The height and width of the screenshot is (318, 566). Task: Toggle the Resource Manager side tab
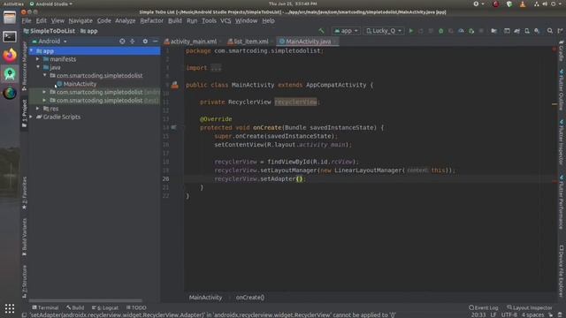[25, 66]
